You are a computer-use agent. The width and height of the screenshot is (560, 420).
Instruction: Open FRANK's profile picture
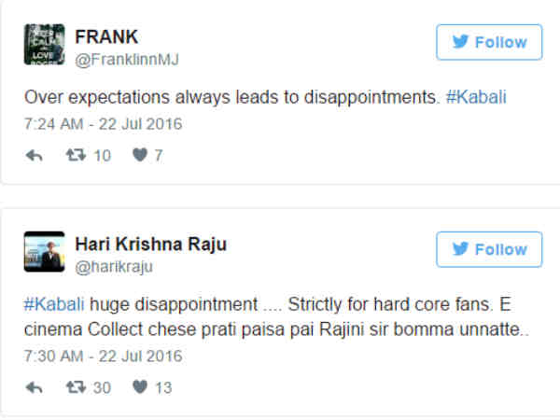pos(44,45)
